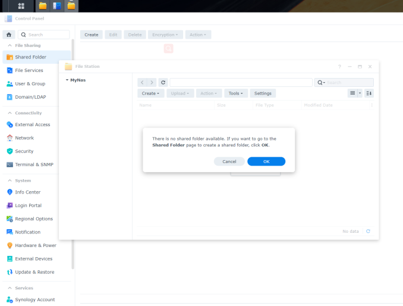Click the Control Panel sidebar scrollbar
Image resolution: width=403 pixels, height=306 pixels.
[x=73, y=149]
